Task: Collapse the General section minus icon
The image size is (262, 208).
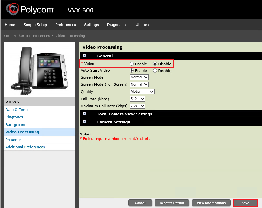Action: (85, 56)
